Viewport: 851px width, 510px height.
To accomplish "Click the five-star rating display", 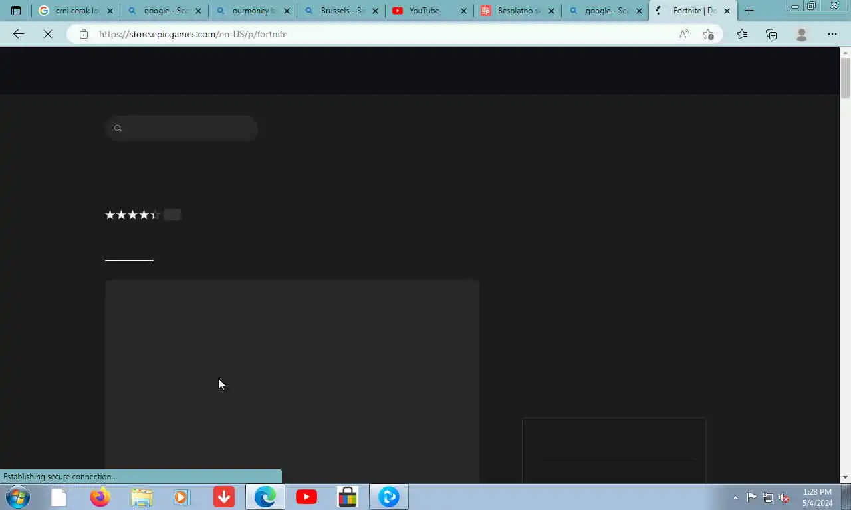I will pyautogui.click(x=133, y=214).
